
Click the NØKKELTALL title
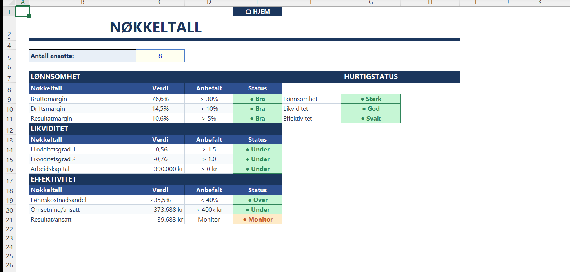156,27
